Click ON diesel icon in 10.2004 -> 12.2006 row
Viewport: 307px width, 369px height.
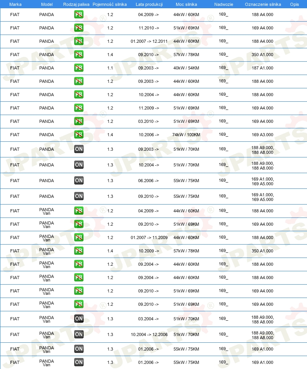click(x=79, y=334)
